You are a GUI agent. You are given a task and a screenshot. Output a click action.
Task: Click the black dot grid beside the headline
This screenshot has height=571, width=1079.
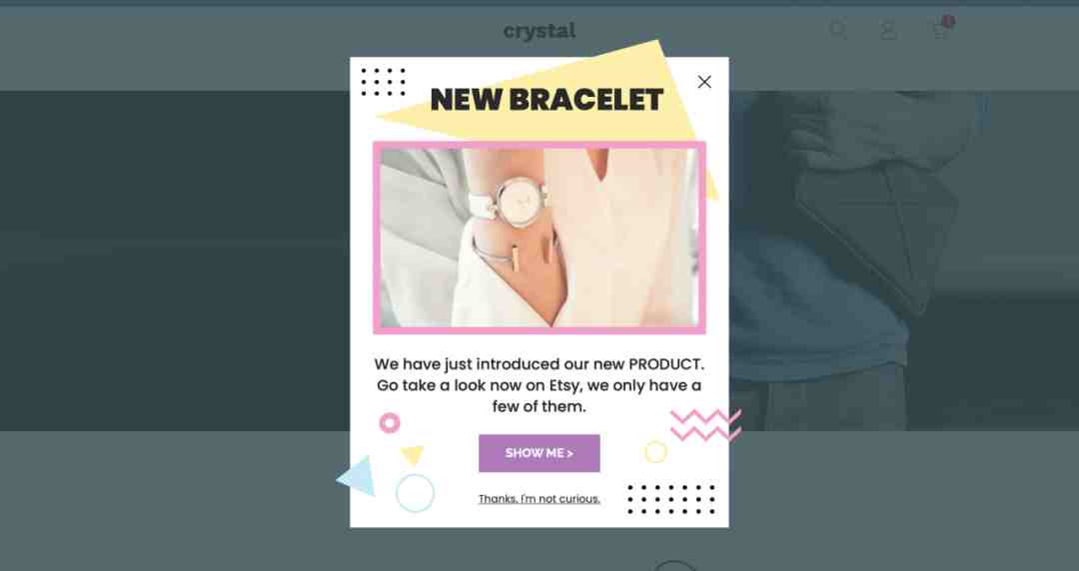[x=384, y=82]
